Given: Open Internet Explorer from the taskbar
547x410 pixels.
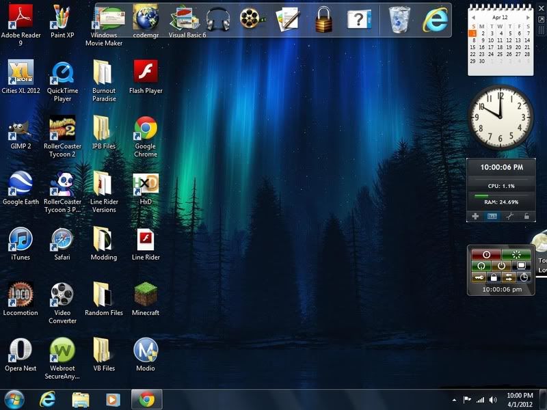Looking at the screenshot, I should coord(47,399).
